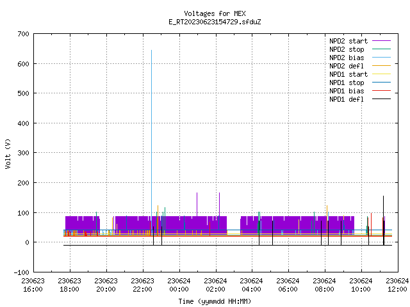
Task: Click the y-axis tick value 600
Action: tap(23, 64)
